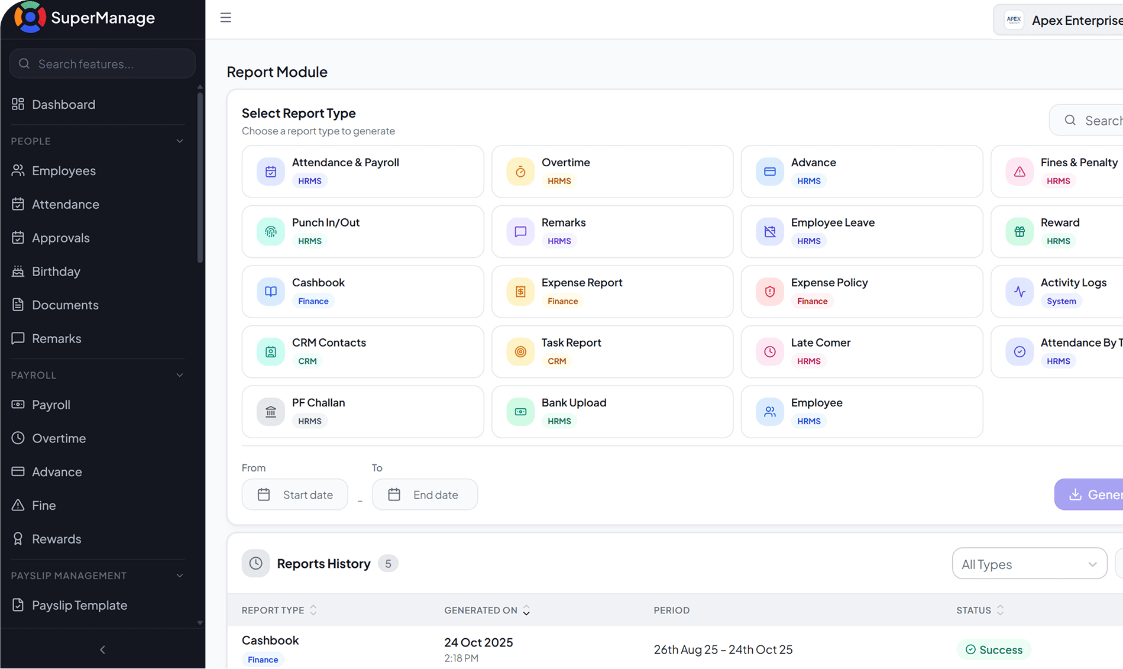Viewport: 1123px width, 669px height.
Task: Click the Finance tag under Cashbook history
Action: 263,660
